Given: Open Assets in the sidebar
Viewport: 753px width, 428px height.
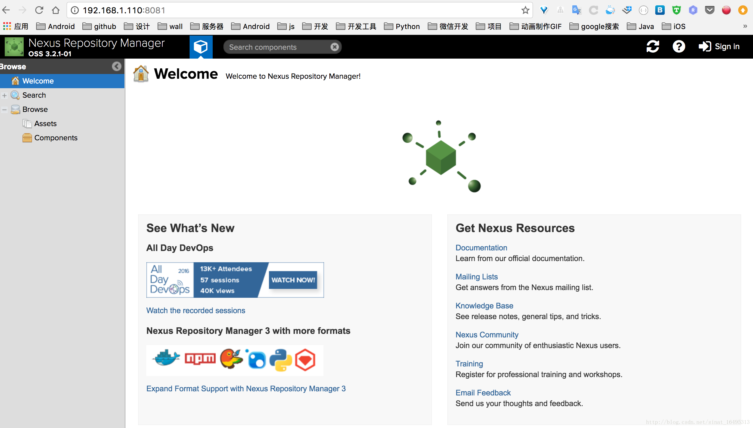Looking at the screenshot, I should (45, 123).
